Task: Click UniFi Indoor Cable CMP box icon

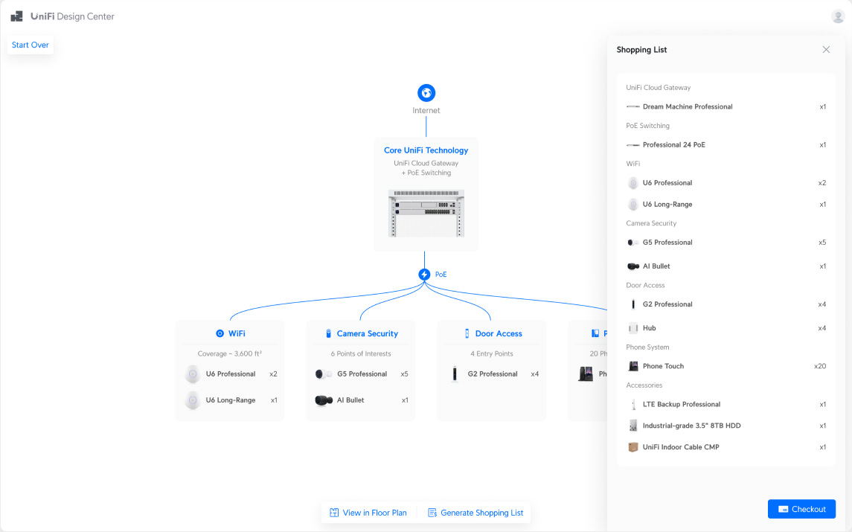Action: click(x=633, y=447)
